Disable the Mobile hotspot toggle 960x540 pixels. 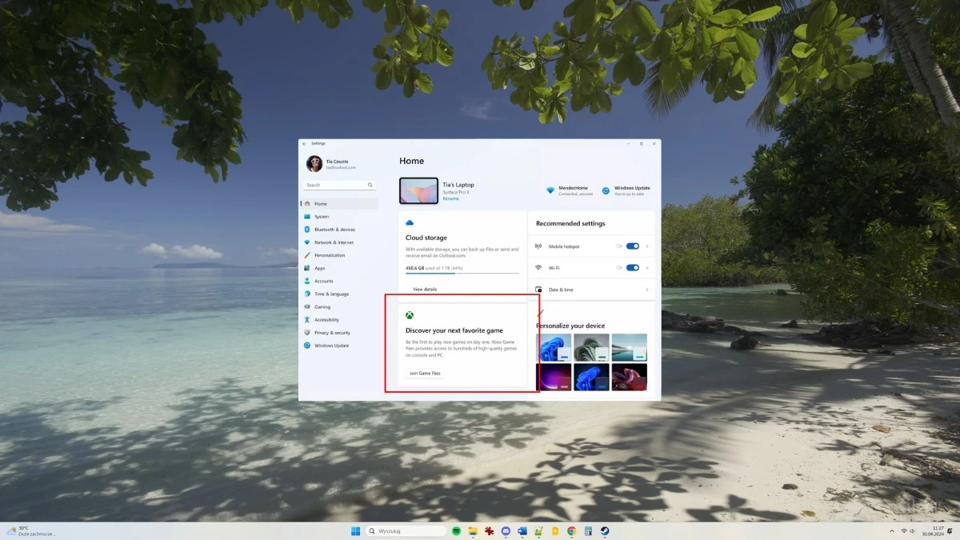coord(633,246)
